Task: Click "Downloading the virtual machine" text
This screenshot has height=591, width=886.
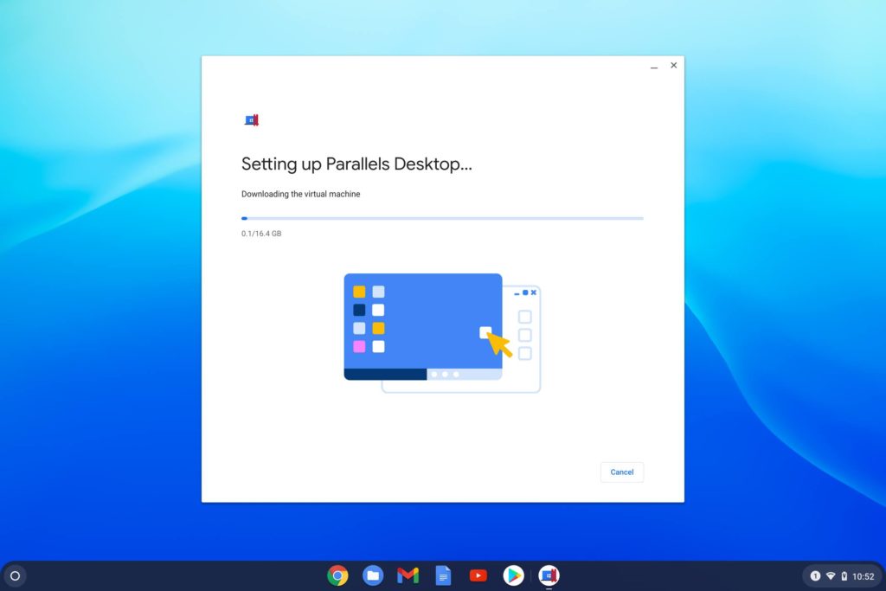Action: (300, 194)
